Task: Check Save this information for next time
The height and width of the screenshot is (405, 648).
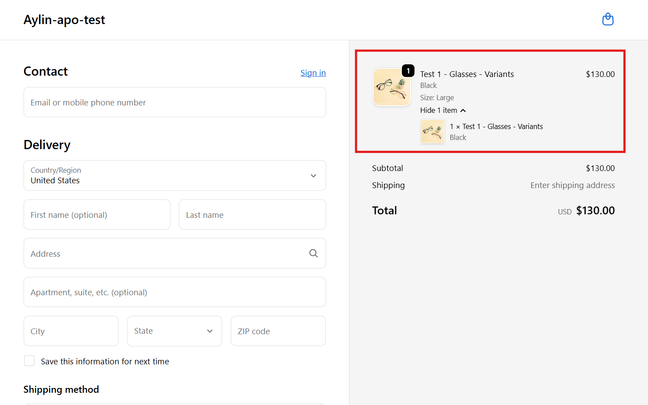Action: point(29,361)
